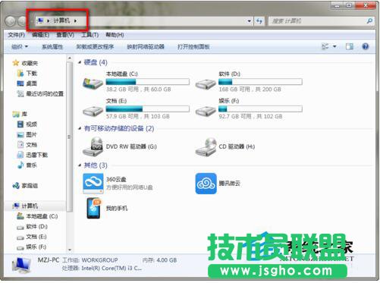Click 系统属性 toolbar button
Image resolution: width=380 pixels, height=283 pixels.
(52, 46)
